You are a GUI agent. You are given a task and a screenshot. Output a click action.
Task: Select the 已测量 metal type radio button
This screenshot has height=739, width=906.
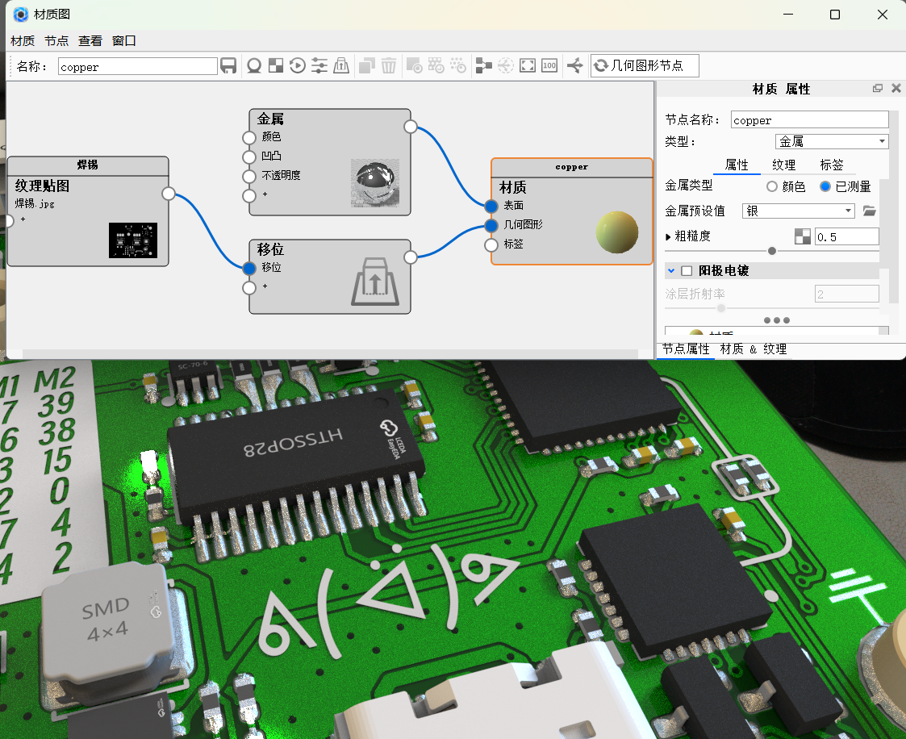pyautogui.click(x=825, y=187)
